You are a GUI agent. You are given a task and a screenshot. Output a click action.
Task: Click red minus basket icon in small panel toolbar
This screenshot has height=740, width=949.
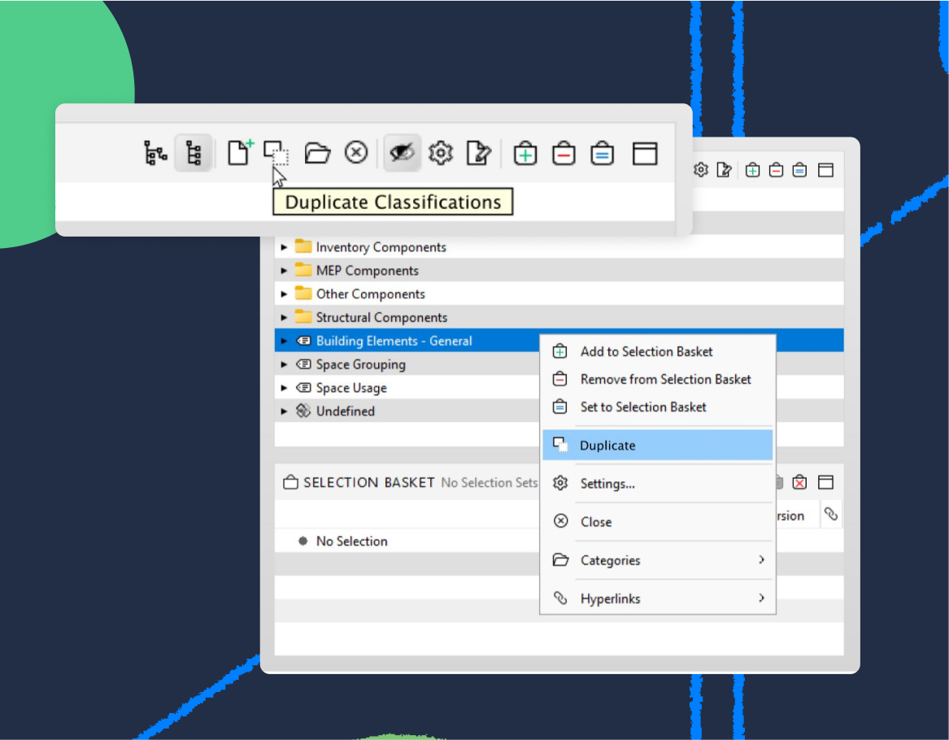(776, 170)
